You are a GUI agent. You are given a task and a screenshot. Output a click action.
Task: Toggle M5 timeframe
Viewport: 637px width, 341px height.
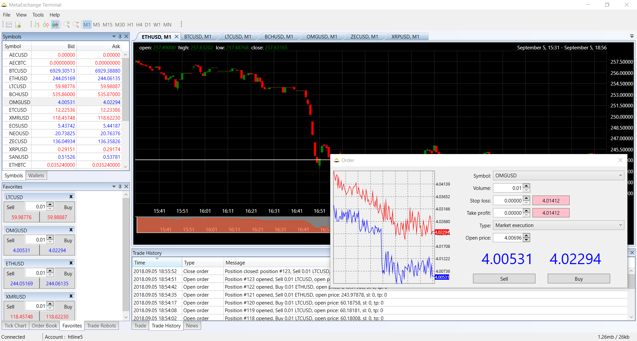[97, 25]
